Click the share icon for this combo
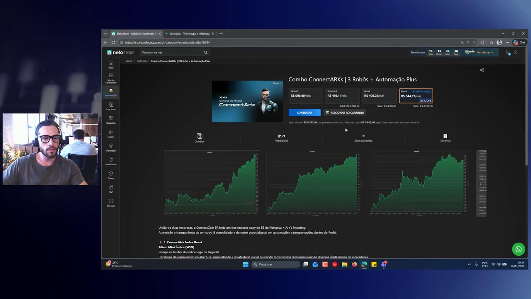Viewport: 531px width, 299px height. [x=482, y=70]
